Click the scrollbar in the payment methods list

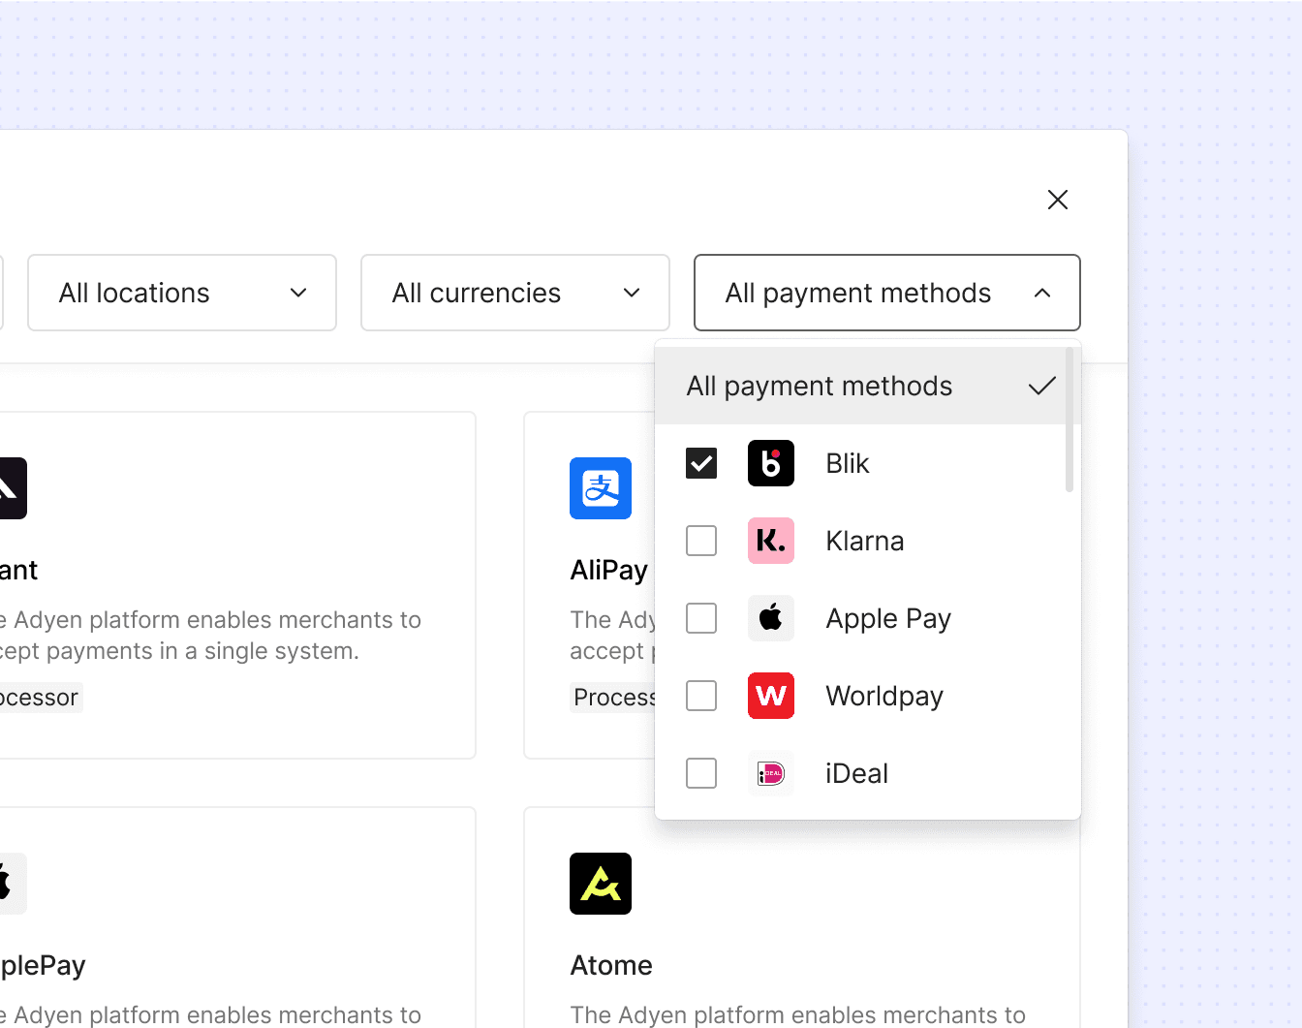[x=1069, y=420]
